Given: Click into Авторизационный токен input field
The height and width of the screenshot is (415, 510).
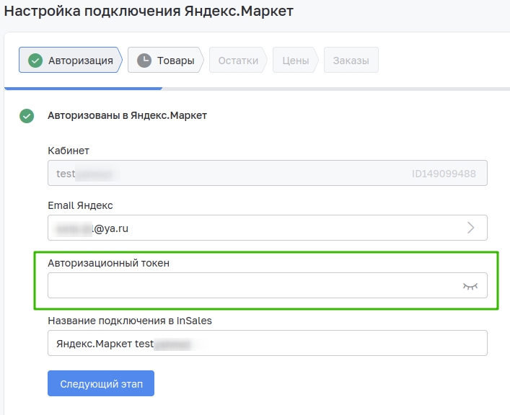Looking at the screenshot, I should [268, 285].
